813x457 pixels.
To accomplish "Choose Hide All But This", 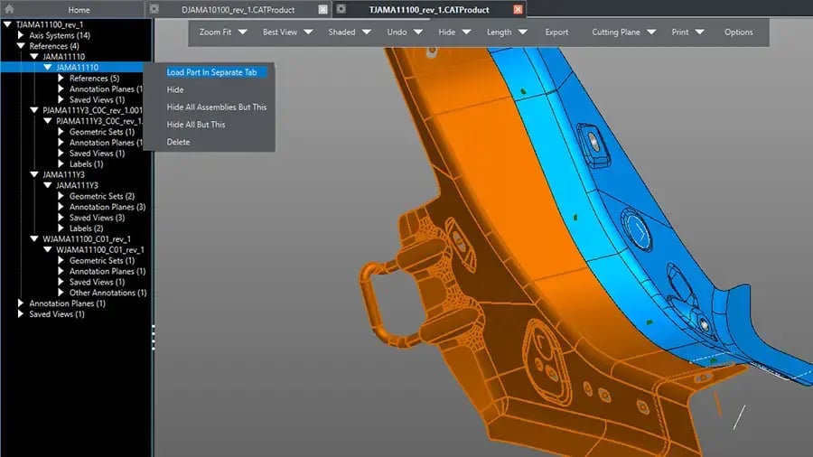I will pyautogui.click(x=195, y=125).
